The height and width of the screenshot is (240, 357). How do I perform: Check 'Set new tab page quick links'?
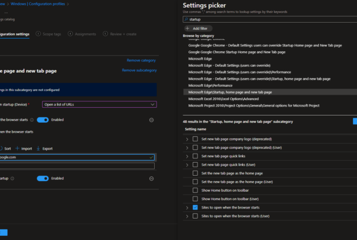195,156
